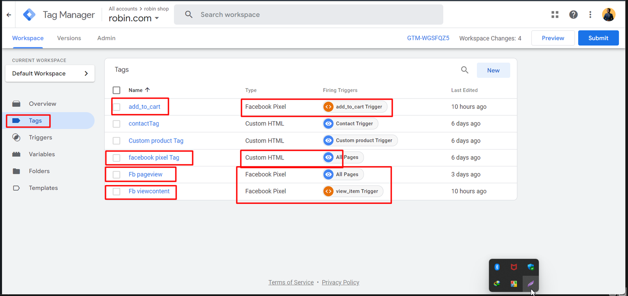This screenshot has height=296, width=628.
Task: Open the purple feather tray icon
Action: point(531,283)
